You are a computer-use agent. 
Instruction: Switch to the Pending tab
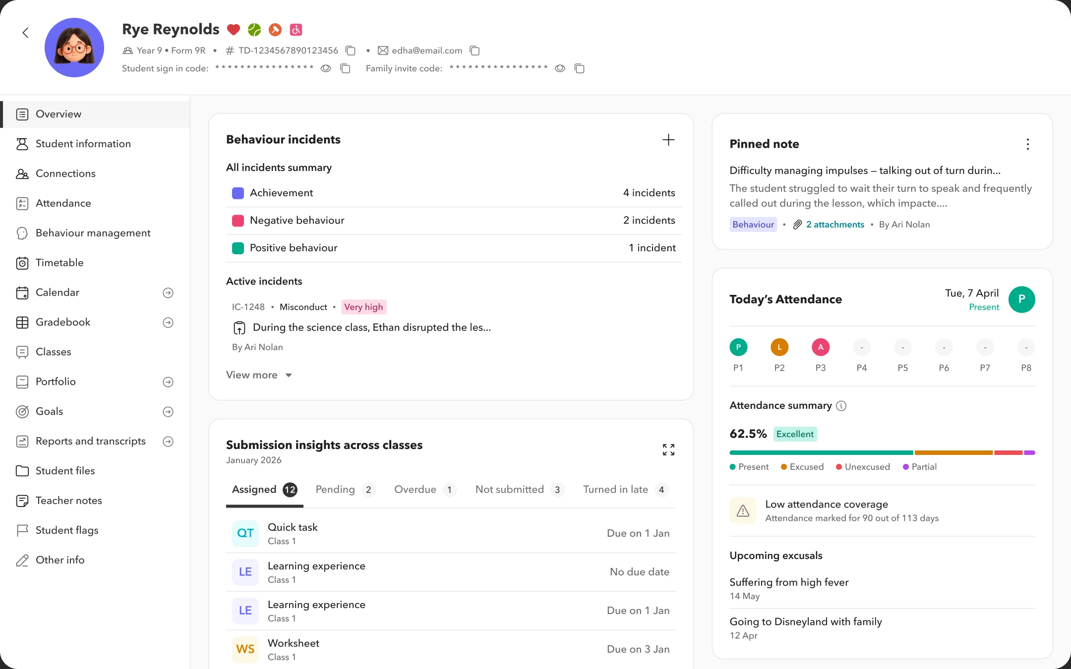click(x=346, y=490)
